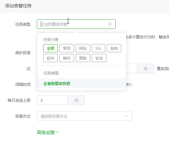Click the 次 unit beside tamper count
Viewport: 169px width, 143px height.
(x=145, y=69)
